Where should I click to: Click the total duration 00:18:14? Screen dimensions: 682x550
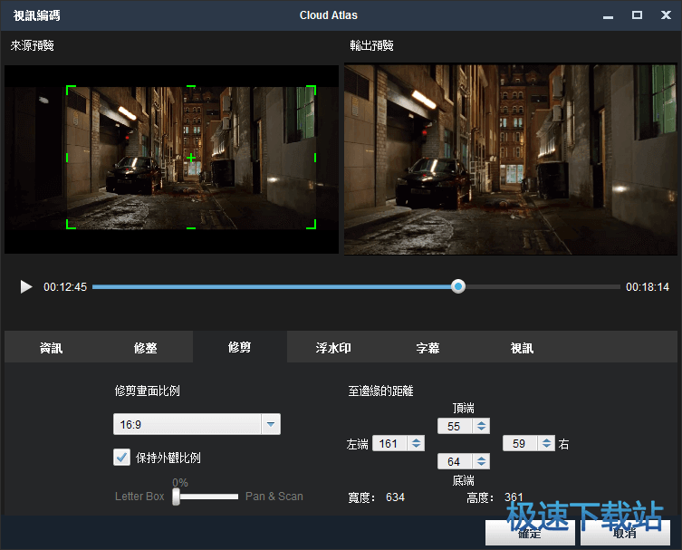pos(648,286)
